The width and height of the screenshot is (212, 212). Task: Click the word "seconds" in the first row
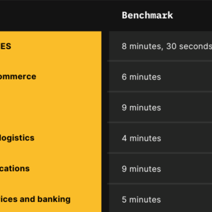[x=195, y=46]
